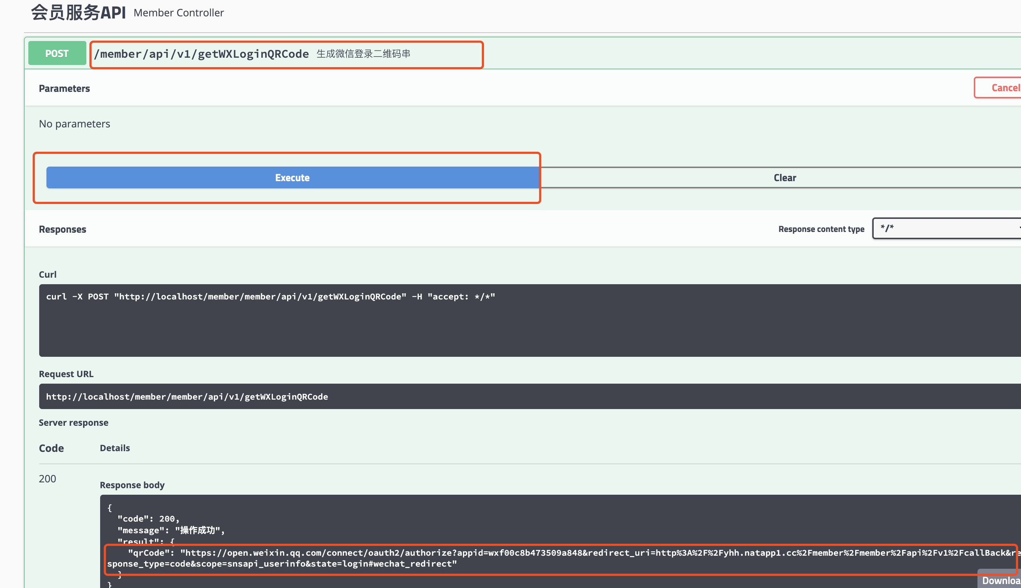
Task: Run the request with Execute
Action: point(292,178)
